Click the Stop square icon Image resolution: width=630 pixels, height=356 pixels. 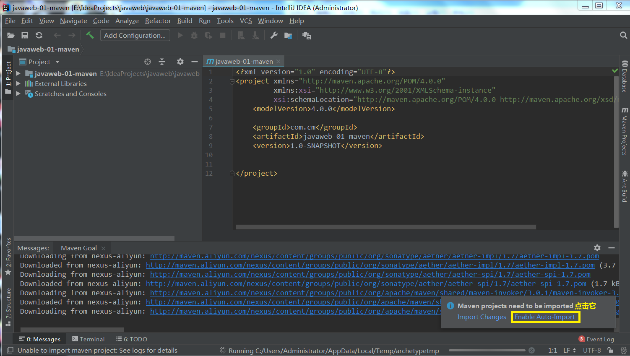click(x=223, y=36)
